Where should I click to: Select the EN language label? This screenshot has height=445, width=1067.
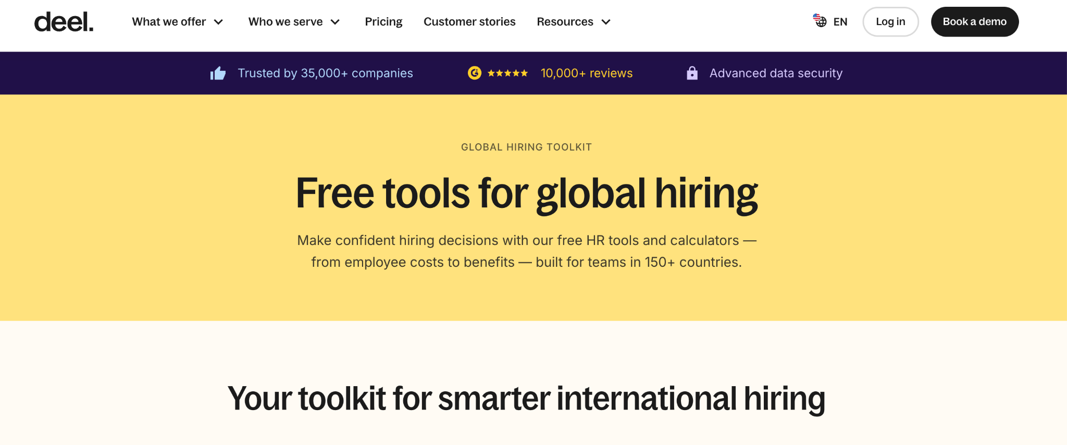click(x=840, y=22)
